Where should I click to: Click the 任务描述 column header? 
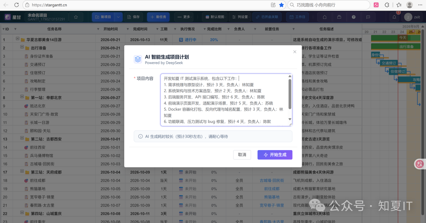327,29
